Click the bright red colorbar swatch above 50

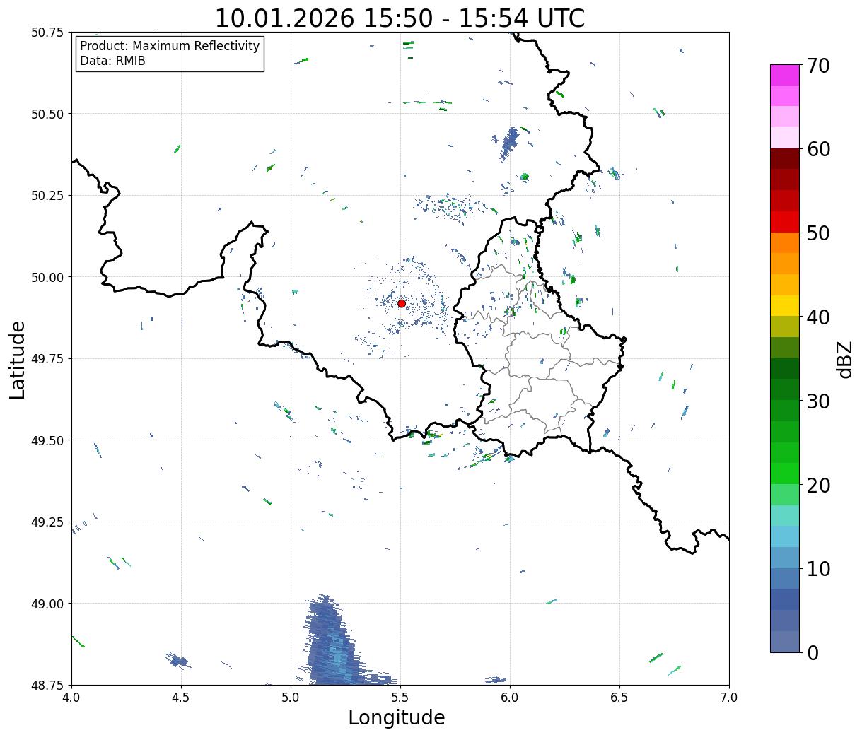pos(785,222)
